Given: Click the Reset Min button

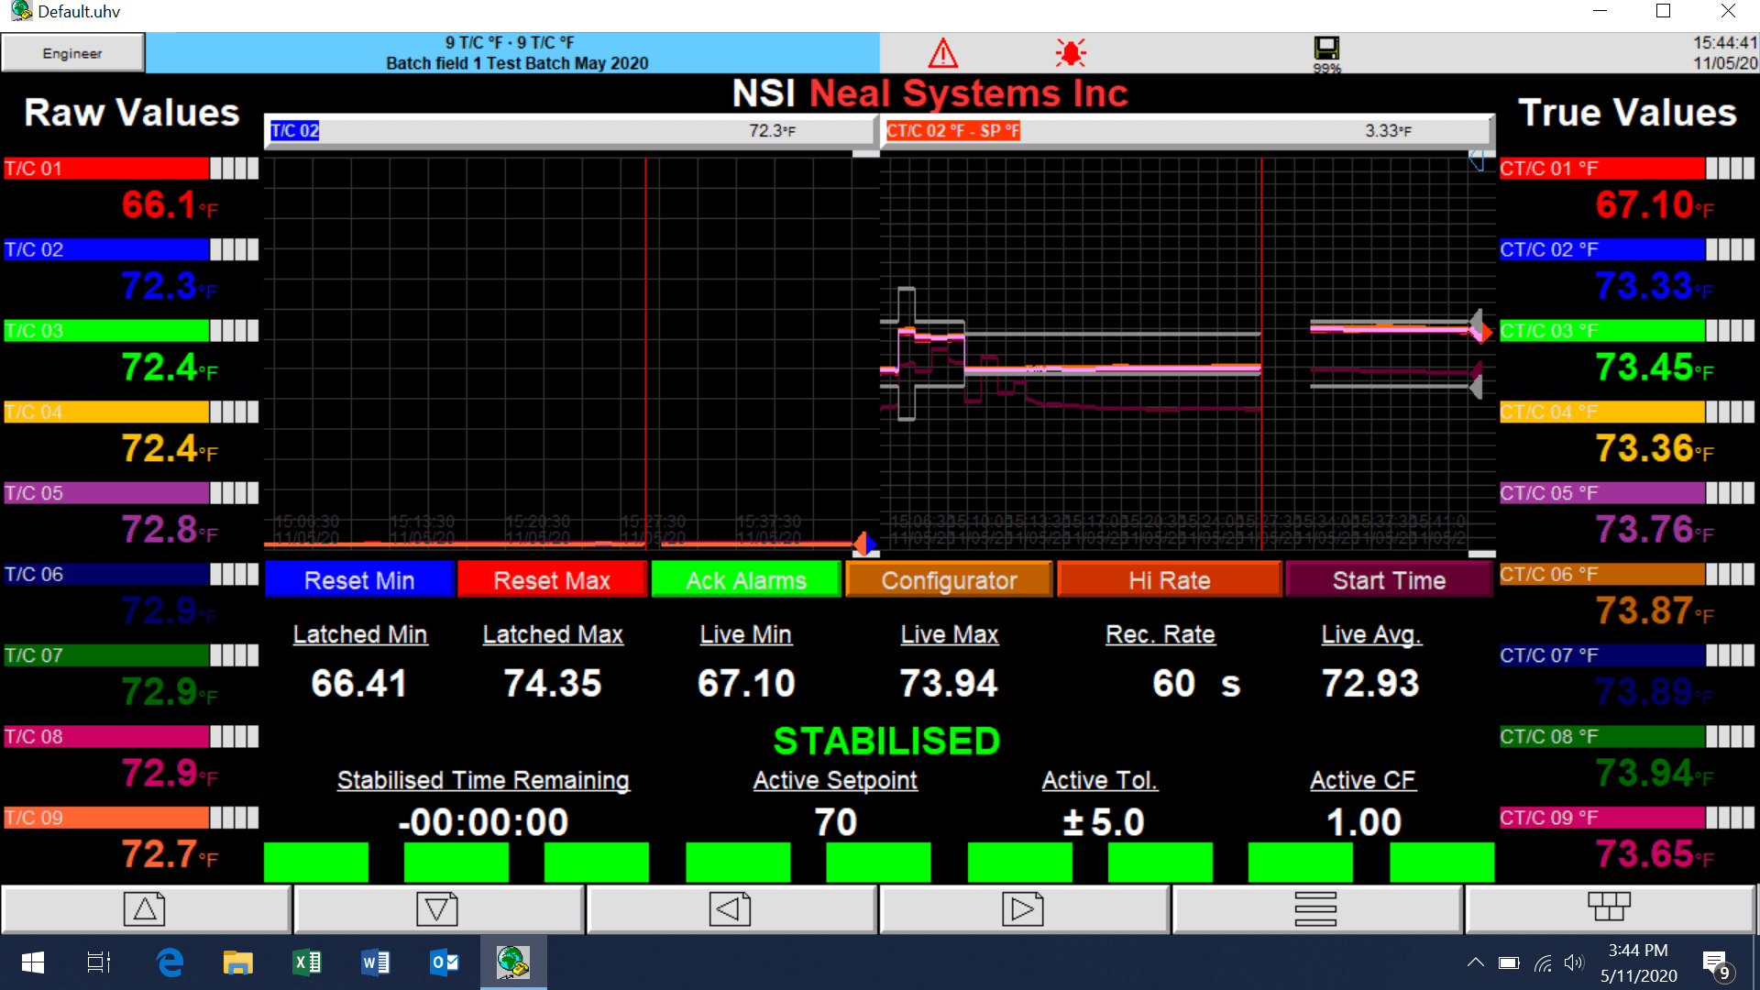Looking at the screenshot, I should pyautogui.click(x=359, y=580).
